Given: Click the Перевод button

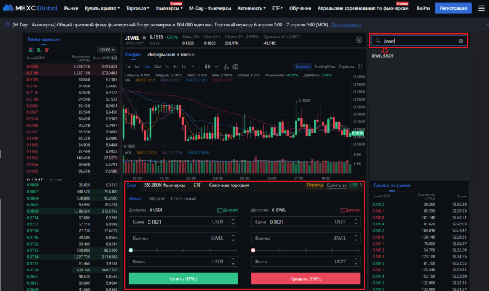Looking at the screenshot, I should point(315,185).
